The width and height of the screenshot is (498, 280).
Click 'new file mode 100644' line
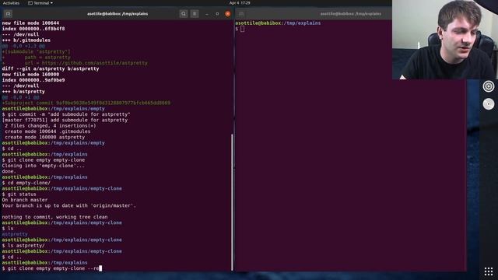point(30,23)
